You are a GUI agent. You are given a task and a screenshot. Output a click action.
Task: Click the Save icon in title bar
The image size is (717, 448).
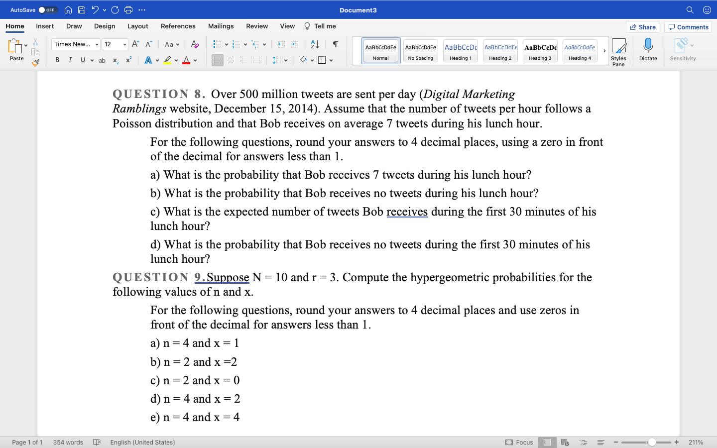pos(82,10)
